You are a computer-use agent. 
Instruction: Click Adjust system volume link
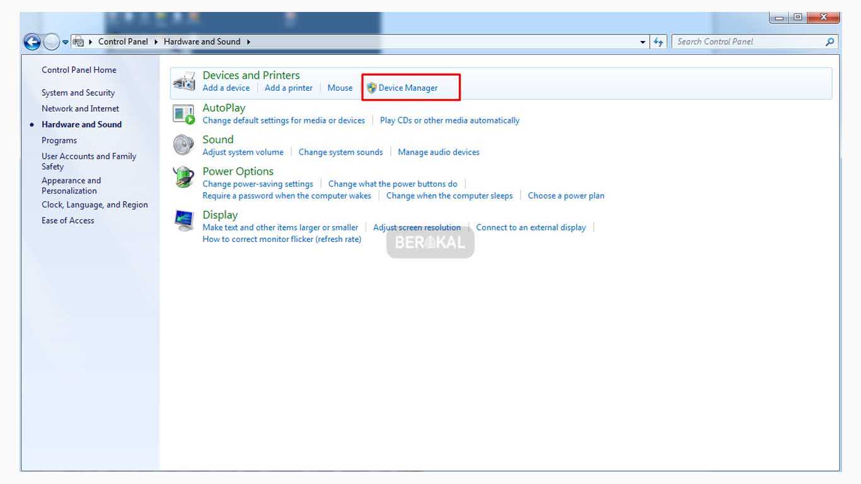[x=243, y=153]
